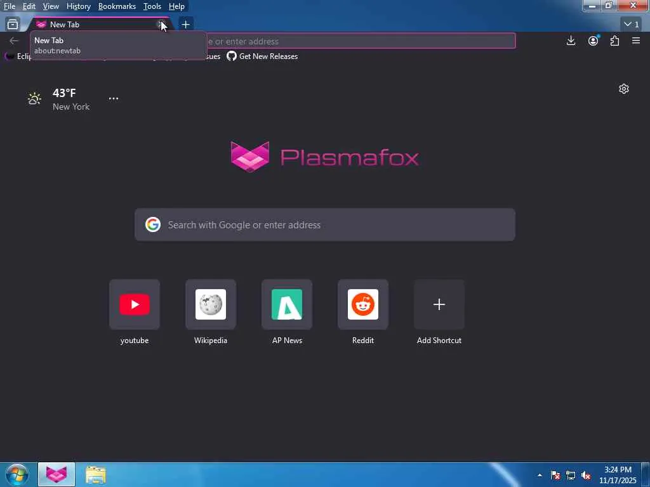Image resolution: width=650 pixels, height=487 pixels.
Task: Open the View menu
Action: tap(51, 6)
